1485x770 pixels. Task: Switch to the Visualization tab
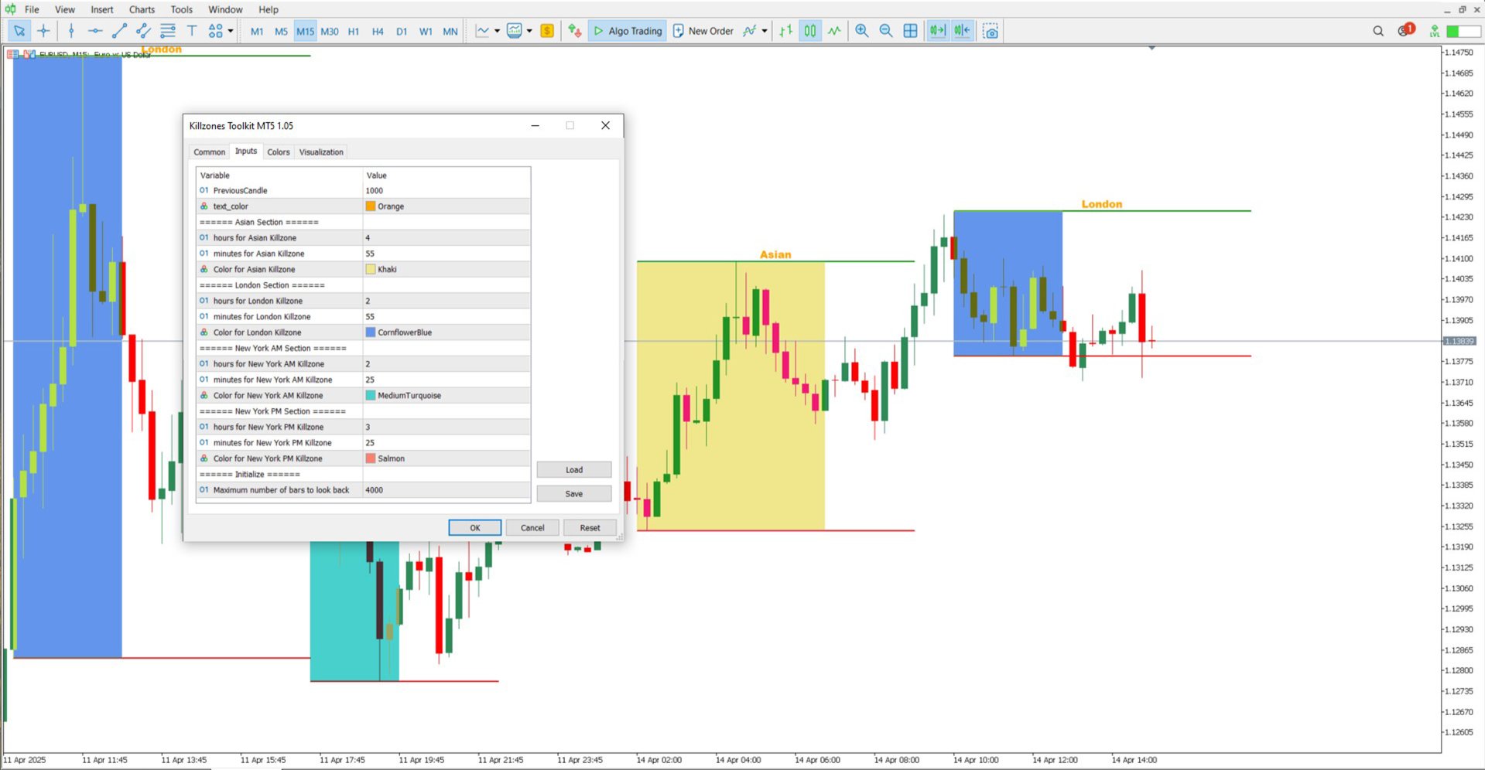tap(321, 152)
